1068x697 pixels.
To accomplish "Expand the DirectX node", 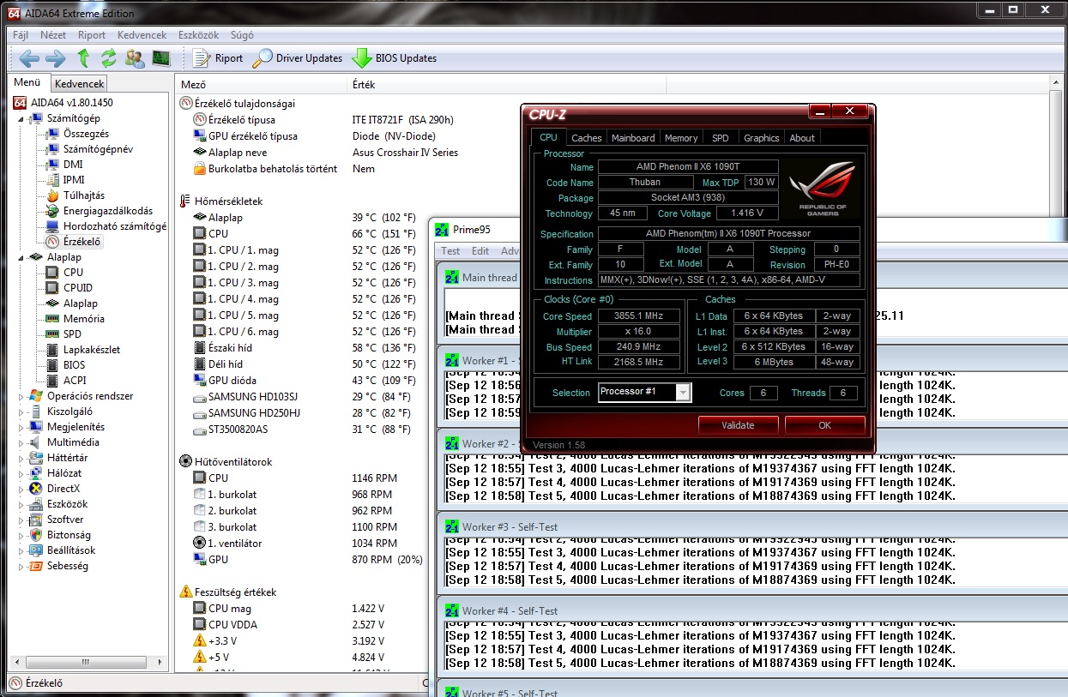I will [x=22, y=489].
